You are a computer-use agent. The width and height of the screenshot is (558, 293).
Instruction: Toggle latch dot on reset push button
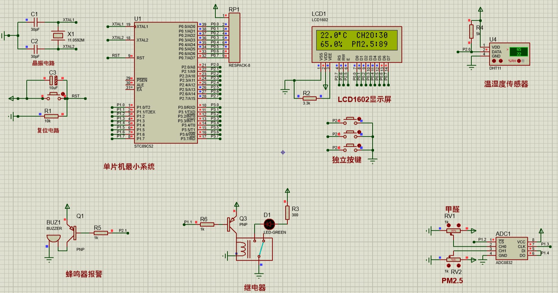(63, 94)
